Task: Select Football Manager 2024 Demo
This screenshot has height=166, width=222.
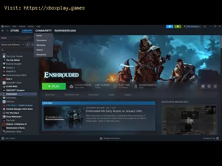Action: 19,109
